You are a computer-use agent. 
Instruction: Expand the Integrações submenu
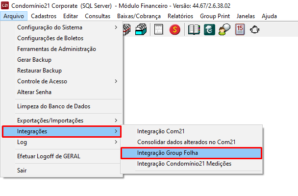coord(62,131)
